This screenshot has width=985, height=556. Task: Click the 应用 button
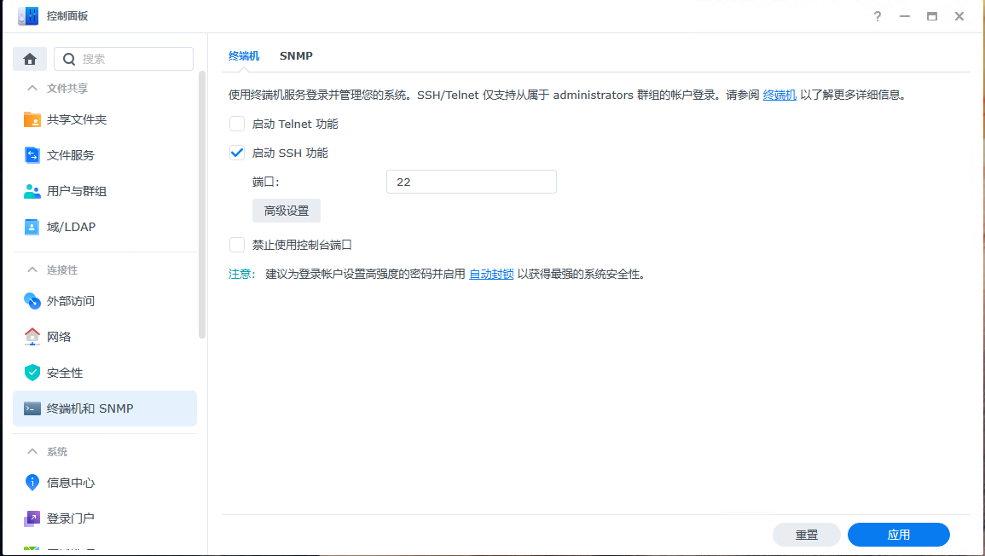click(x=898, y=535)
